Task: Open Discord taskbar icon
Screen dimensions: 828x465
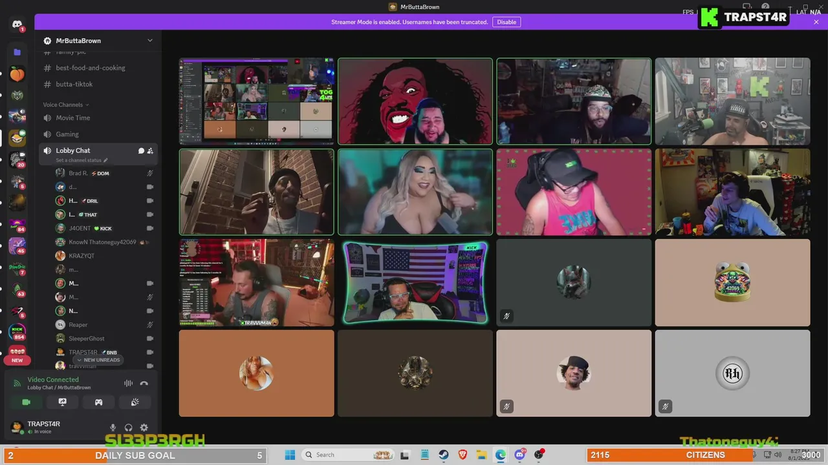Action: [519, 455]
